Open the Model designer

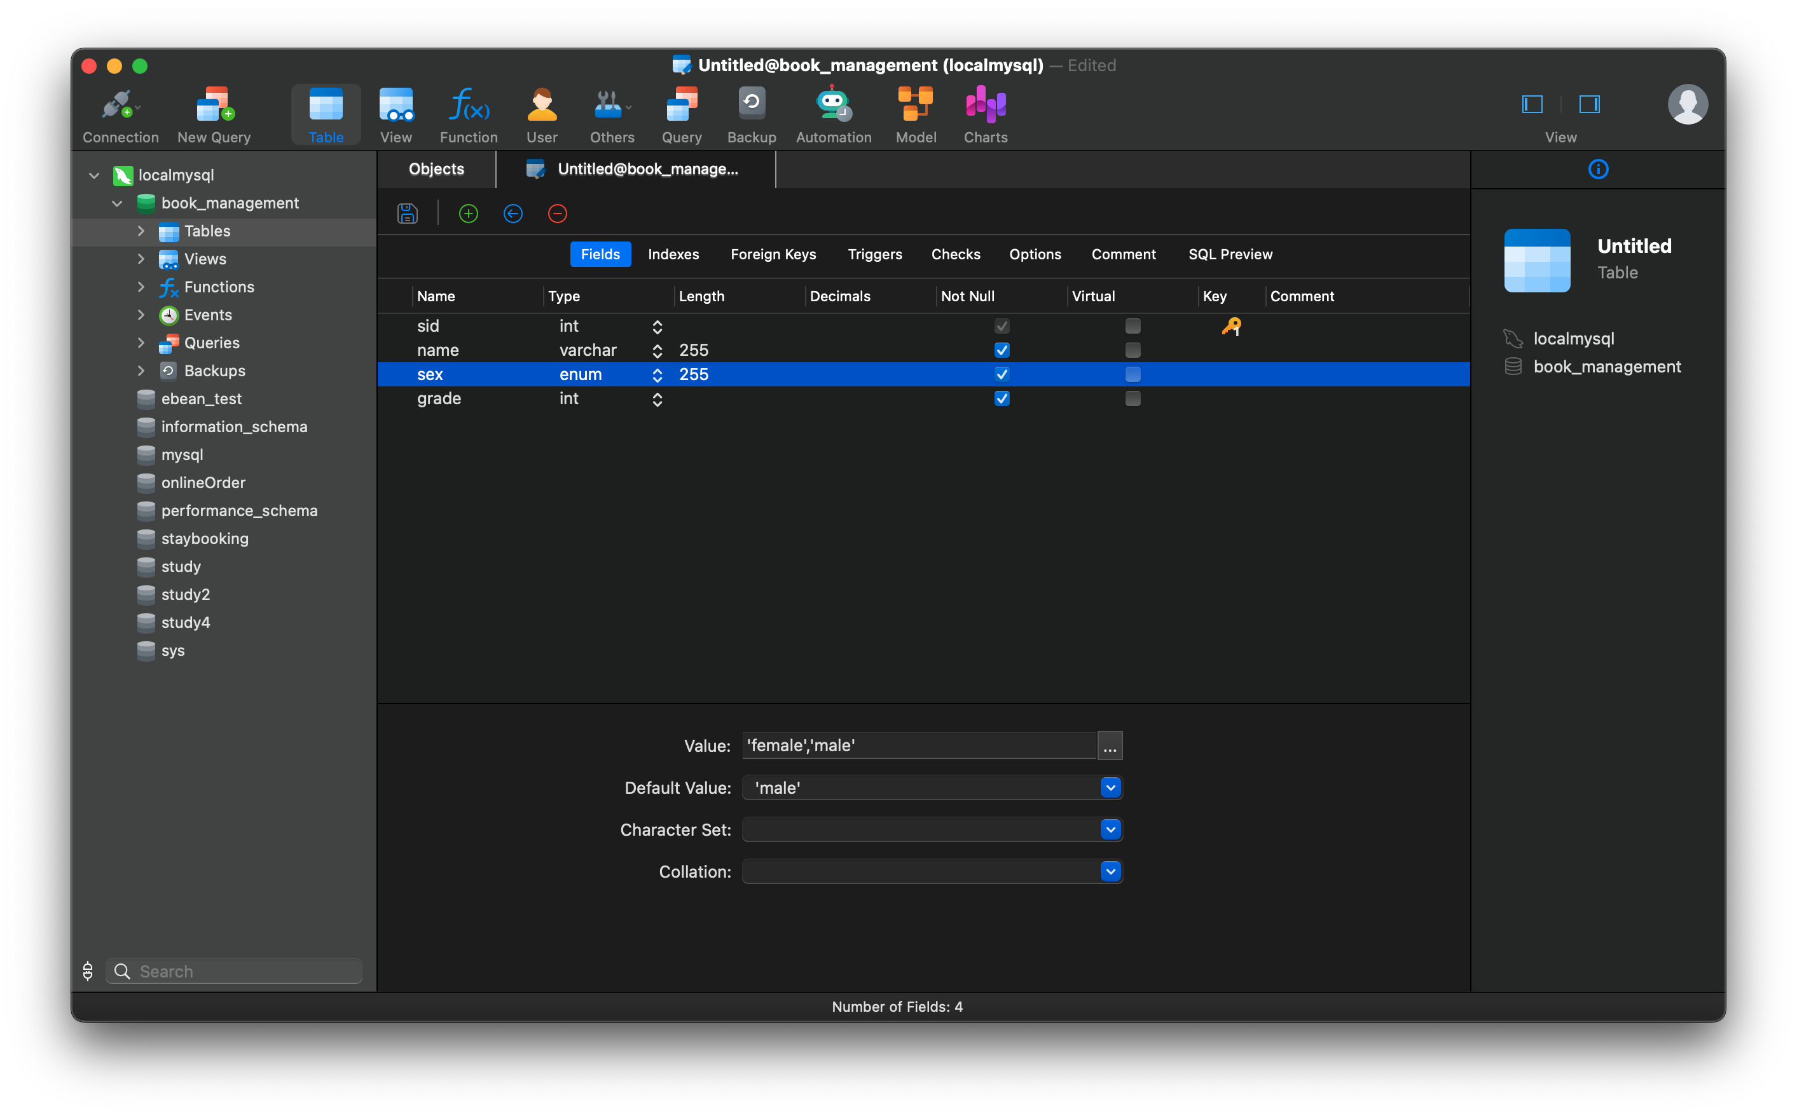pyautogui.click(x=916, y=114)
